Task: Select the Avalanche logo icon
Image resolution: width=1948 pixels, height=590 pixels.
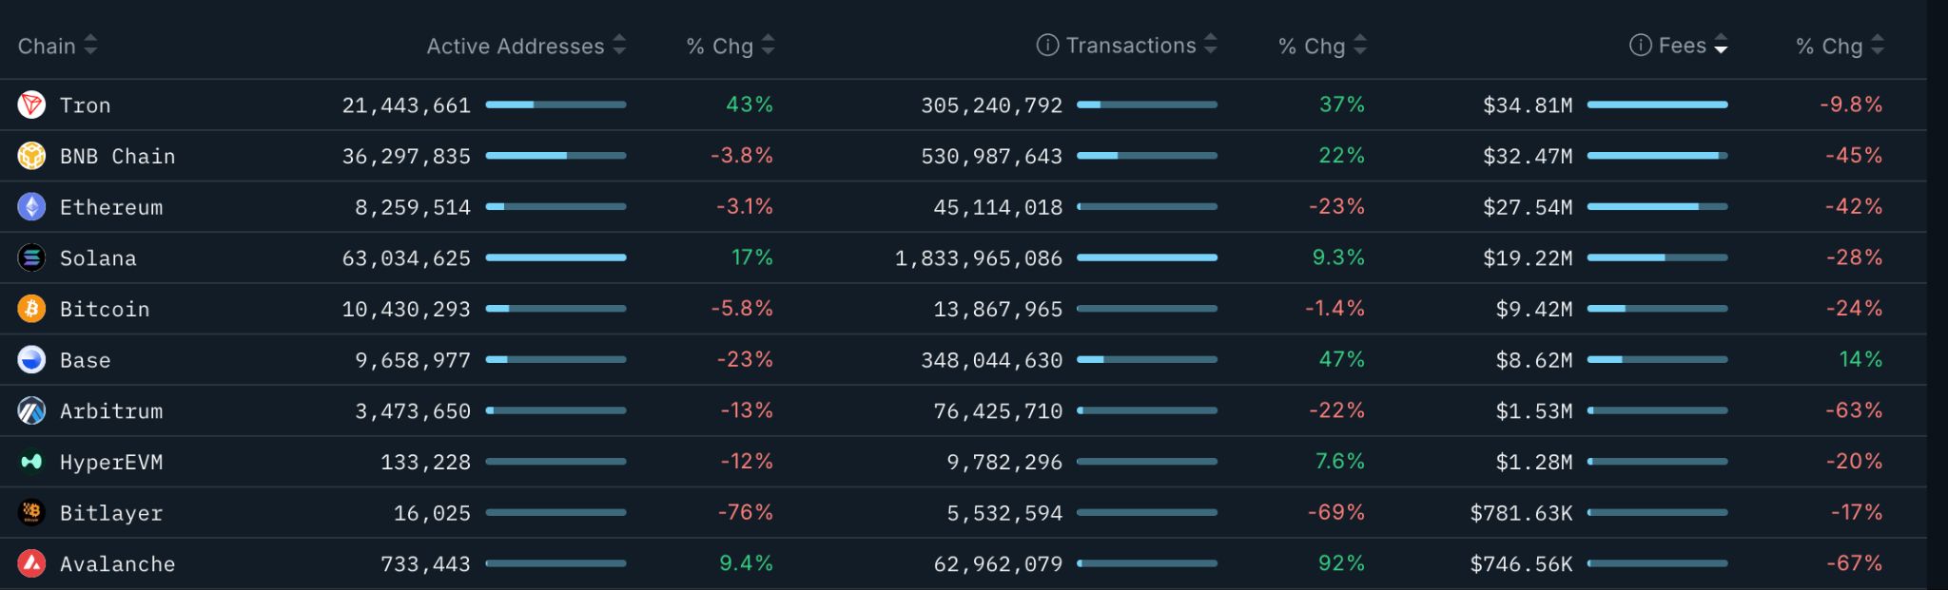Action: pyautogui.click(x=32, y=563)
